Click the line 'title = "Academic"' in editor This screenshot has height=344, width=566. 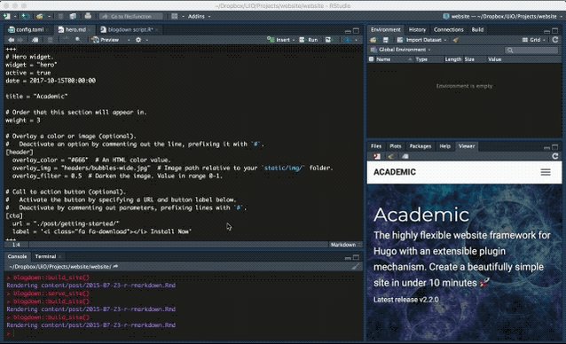(36, 97)
